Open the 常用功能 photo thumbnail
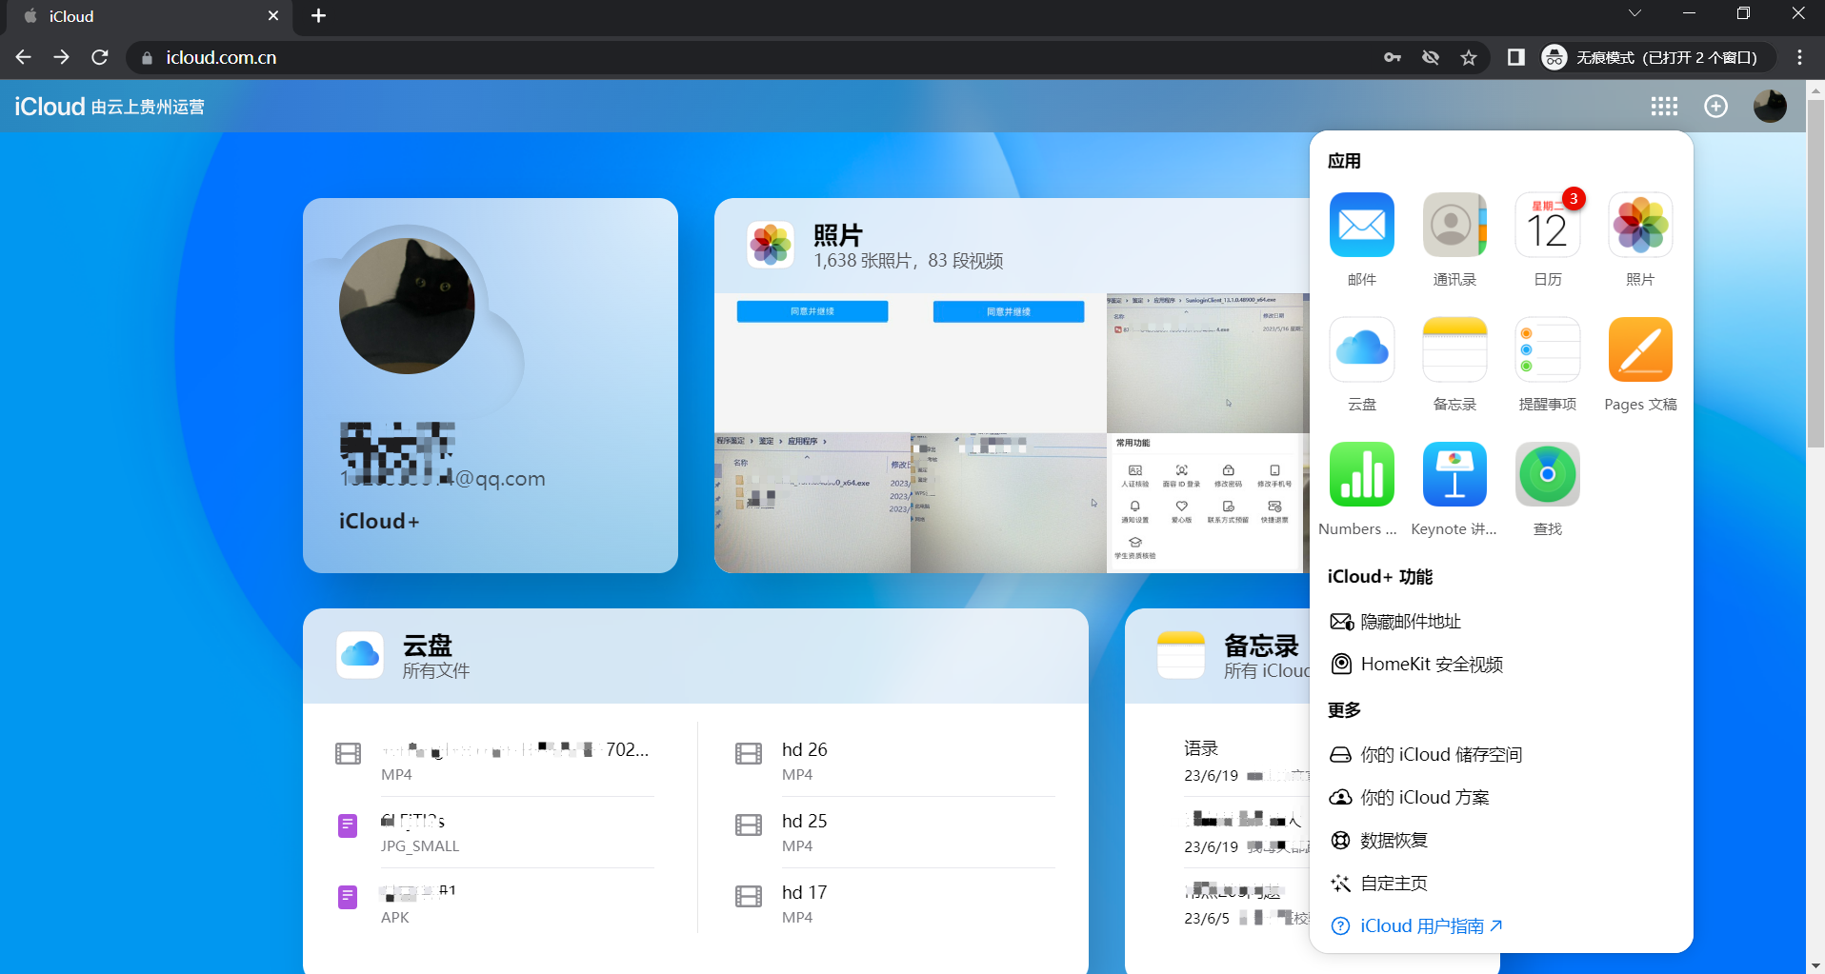1825x974 pixels. click(x=1205, y=503)
